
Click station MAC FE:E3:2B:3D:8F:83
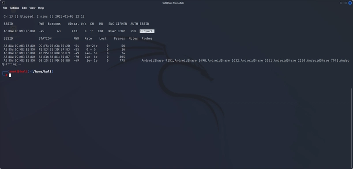pos(54,49)
